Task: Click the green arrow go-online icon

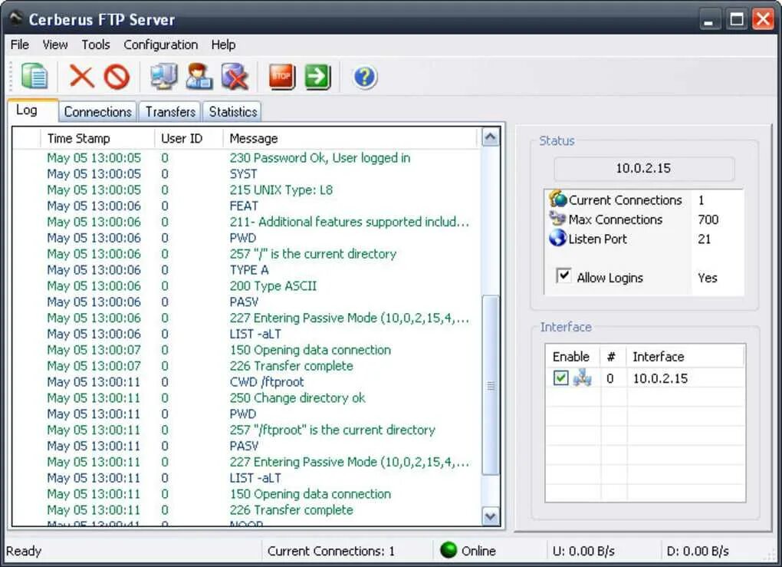Action: tap(317, 77)
